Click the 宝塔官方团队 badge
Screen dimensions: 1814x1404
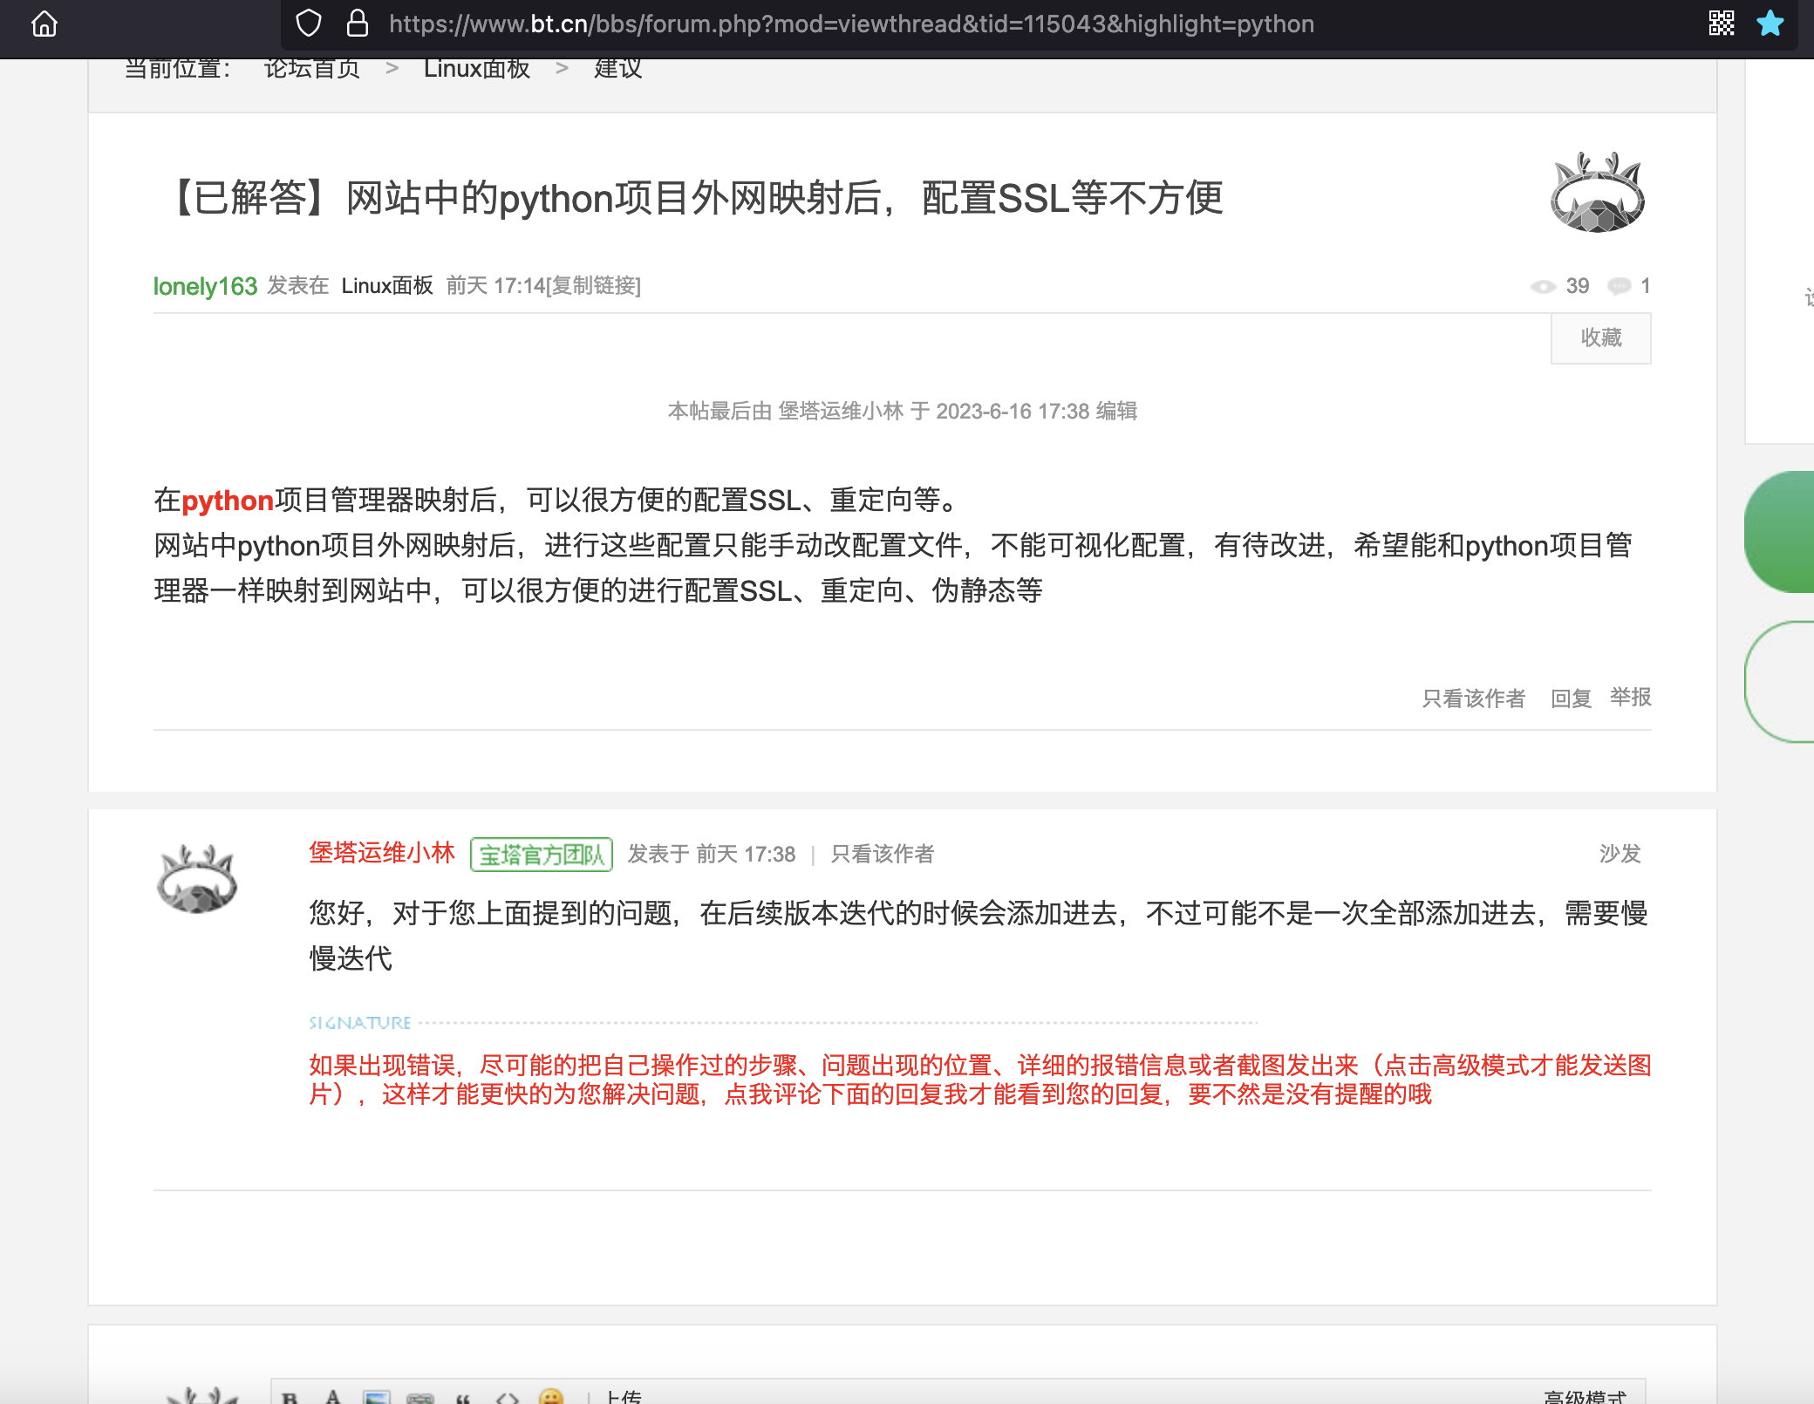tap(542, 855)
